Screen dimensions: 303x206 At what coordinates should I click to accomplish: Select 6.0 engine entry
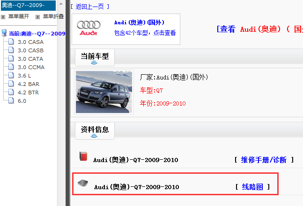22,101
